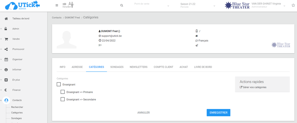Click the hamburger menu icon
This screenshot has width=297, height=123.
click(x=57, y=5)
